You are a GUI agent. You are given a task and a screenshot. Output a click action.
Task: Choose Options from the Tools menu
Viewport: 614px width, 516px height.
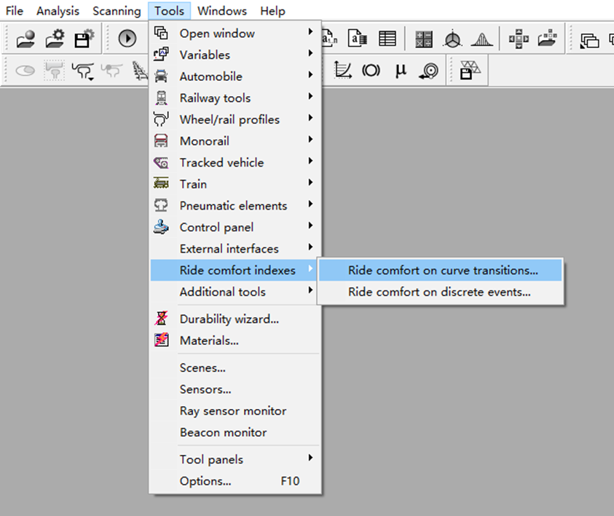[x=205, y=481]
